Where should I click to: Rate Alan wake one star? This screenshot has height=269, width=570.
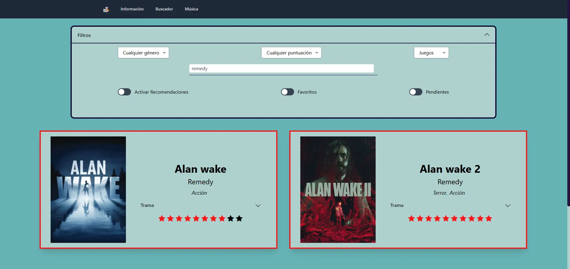pyautogui.click(x=162, y=219)
